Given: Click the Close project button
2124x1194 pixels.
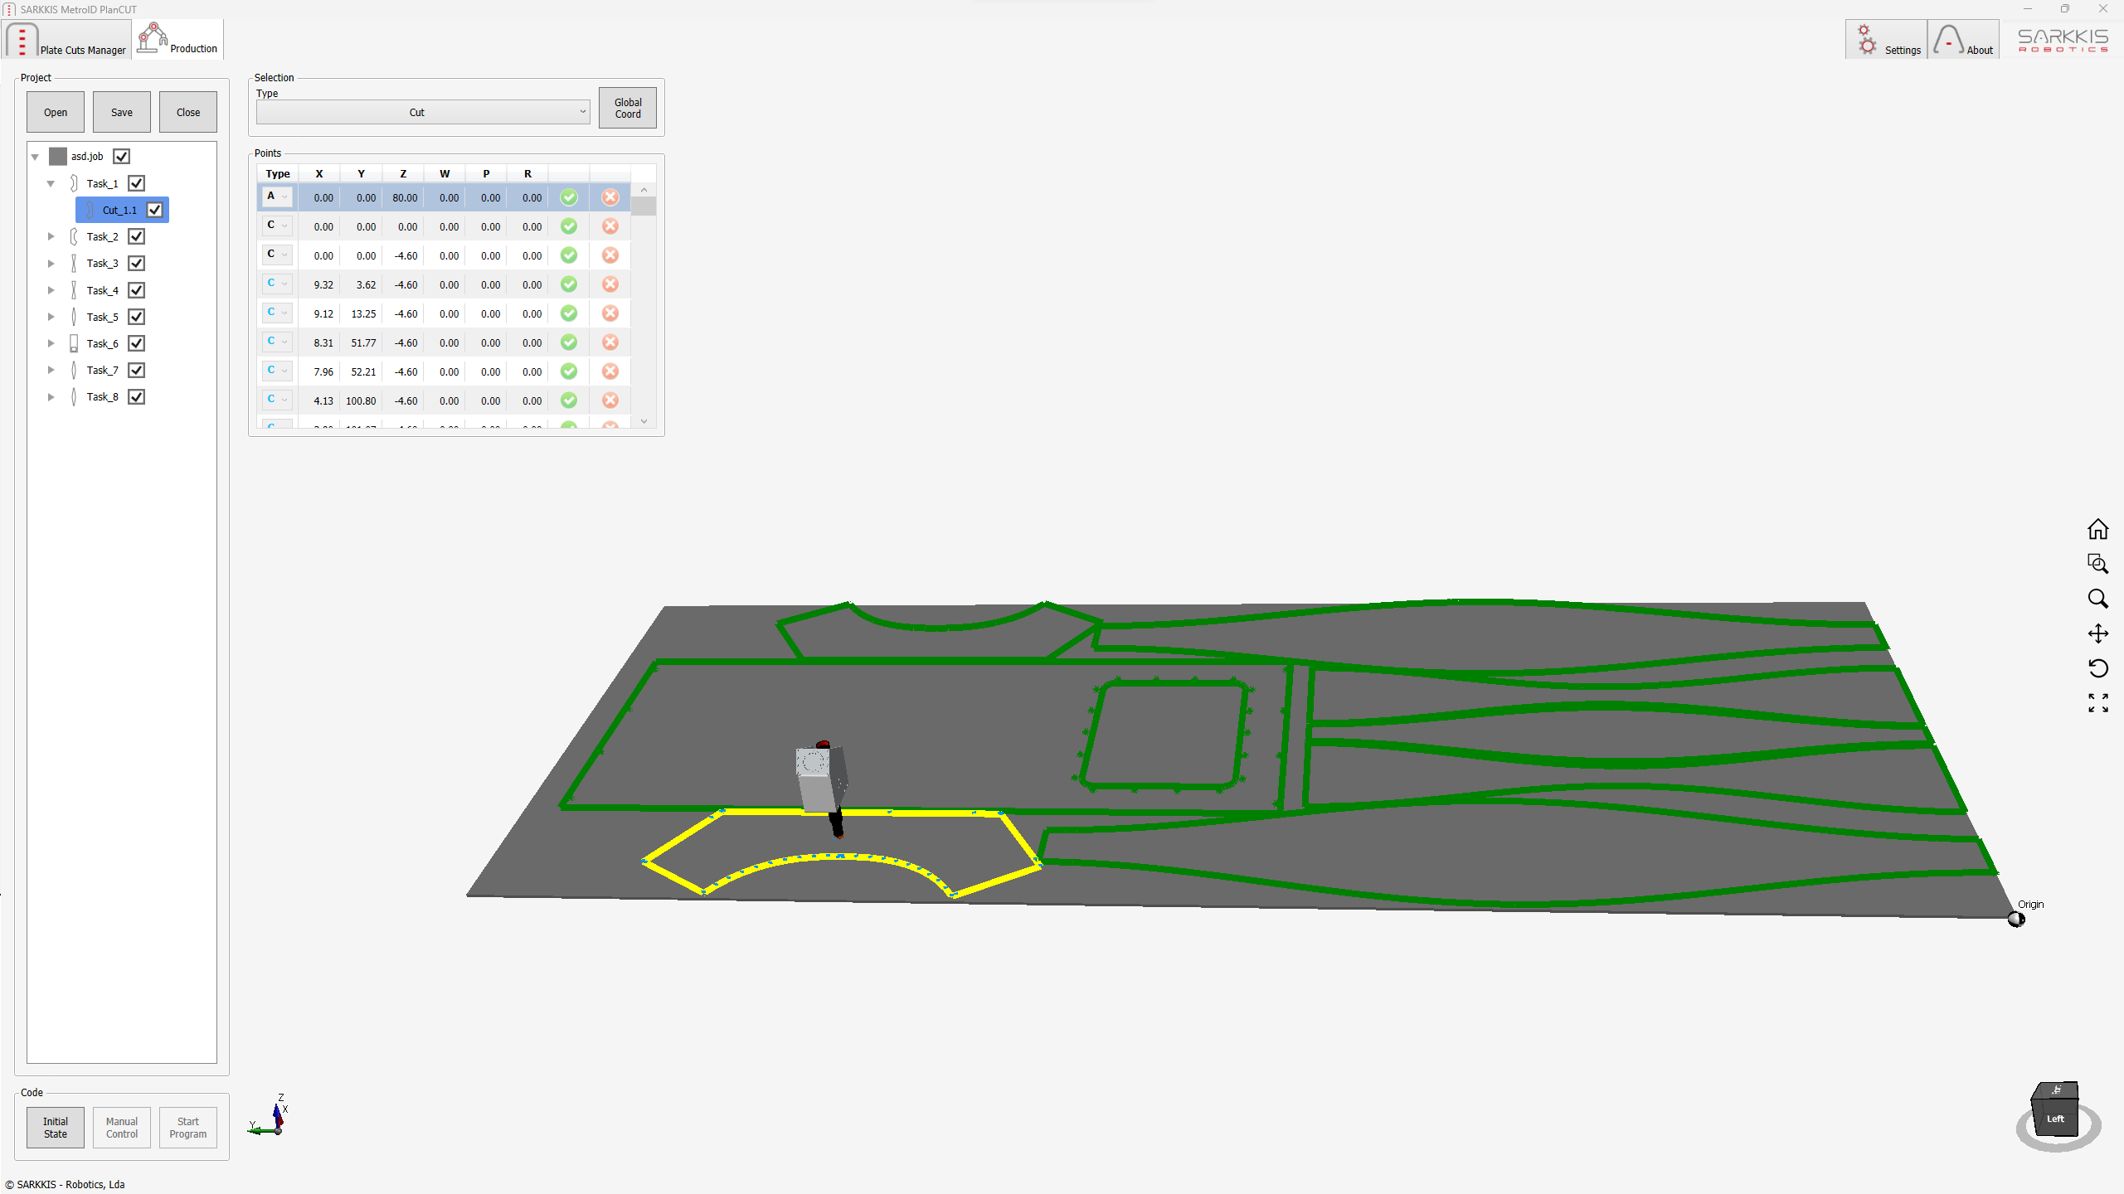Looking at the screenshot, I should coord(188,112).
